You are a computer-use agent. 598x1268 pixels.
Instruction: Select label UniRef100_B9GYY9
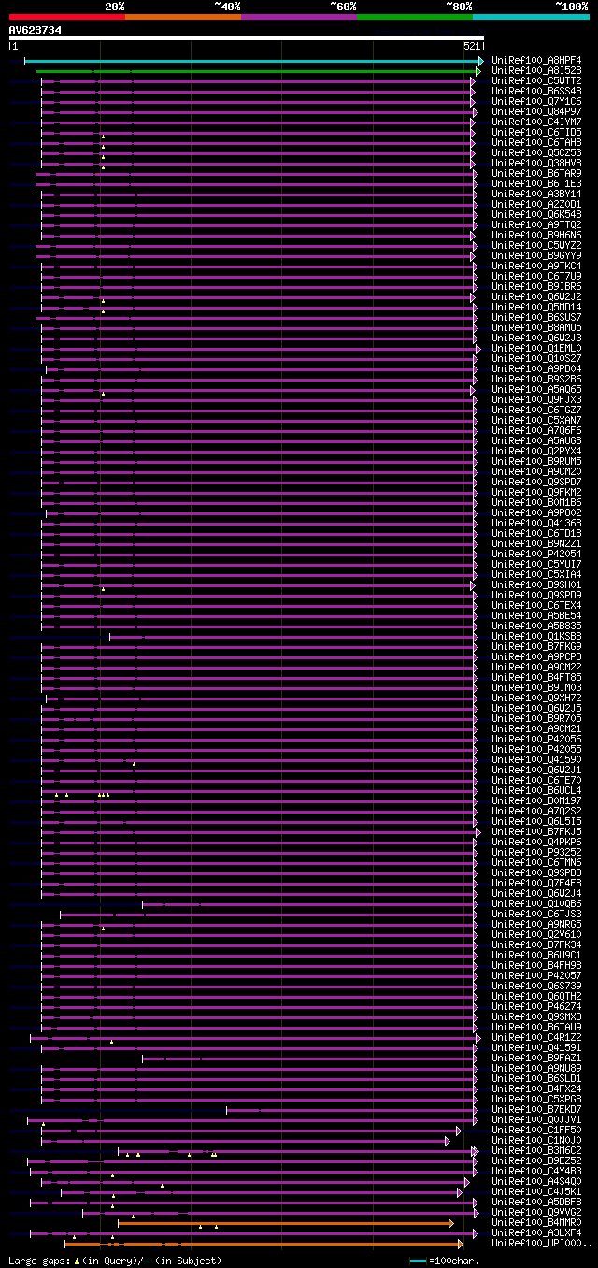(x=536, y=256)
